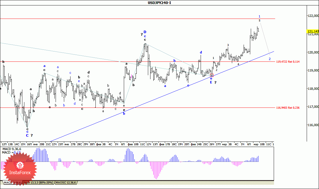Image resolution: width=319 pixels, height=189 pixels.
Task: Click the 117,000 price axis value
Action: click(313, 107)
